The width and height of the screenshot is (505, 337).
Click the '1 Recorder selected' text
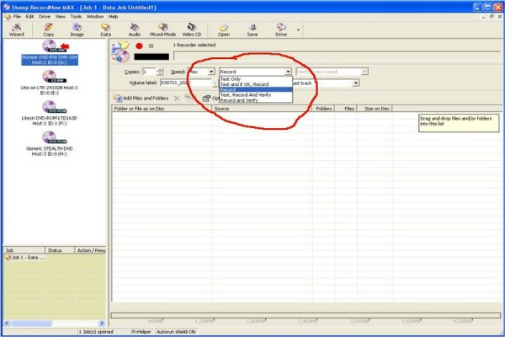[194, 45]
